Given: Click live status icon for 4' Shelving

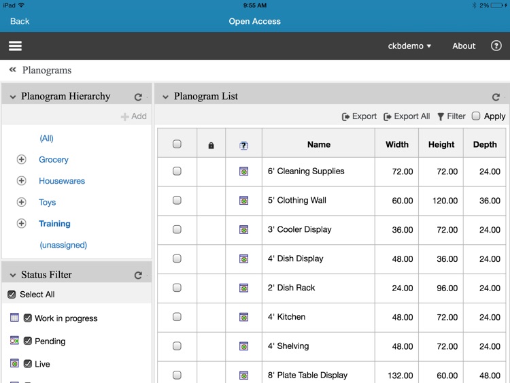Looking at the screenshot, I should pos(243,346).
